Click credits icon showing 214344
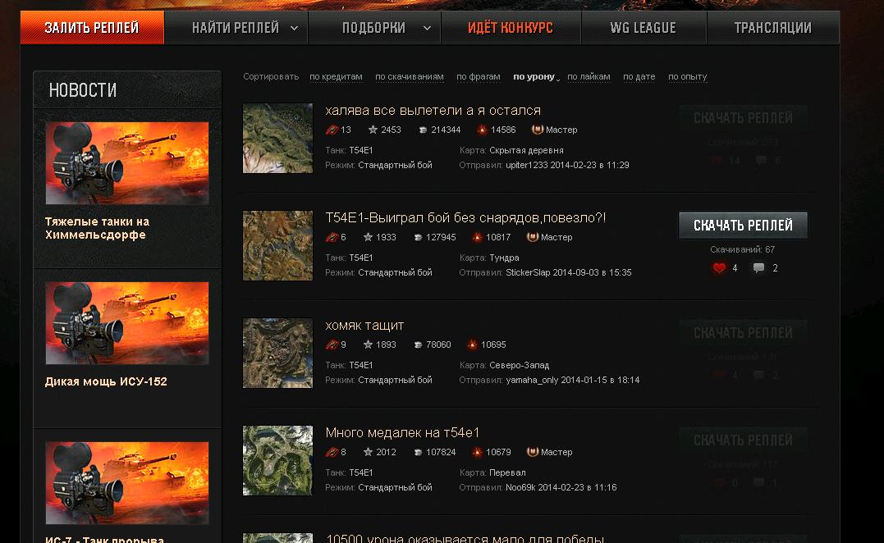The height and width of the screenshot is (543, 884). click(x=423, y=130)
